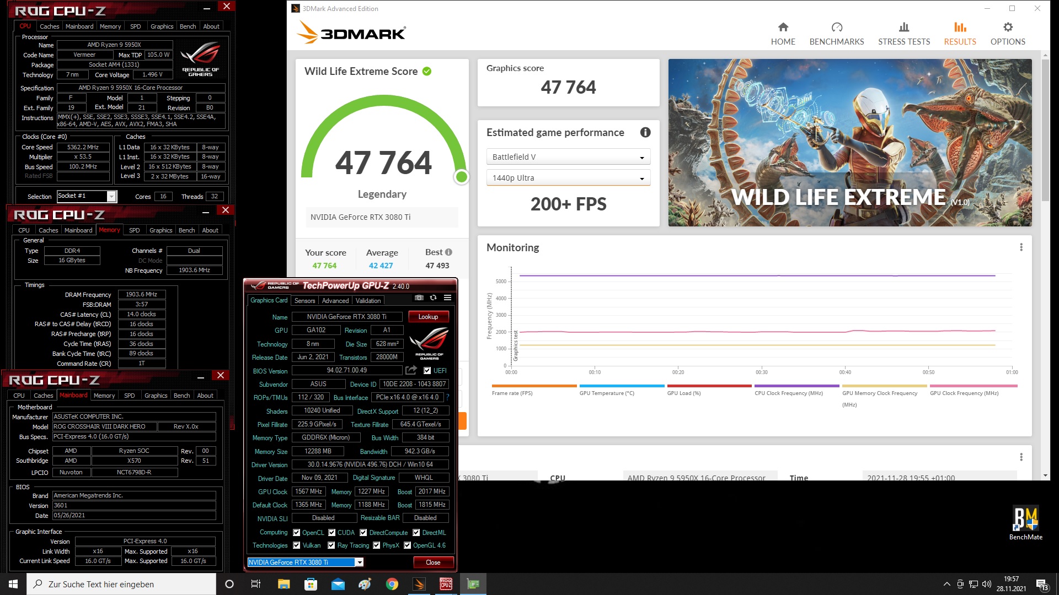Image resolution: width=1059 pixels, height=595 pixels.
Task: Click the Lookup button in GPU-Z
Action: click(428, 316)
